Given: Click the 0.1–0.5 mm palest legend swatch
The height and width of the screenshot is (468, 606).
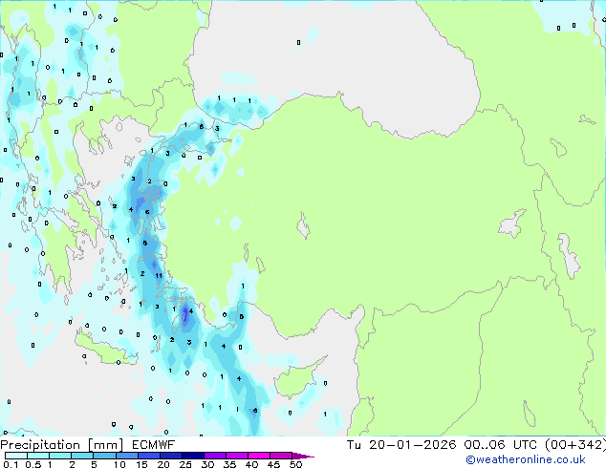Looking at the screenshot, I should click(16, 456).
